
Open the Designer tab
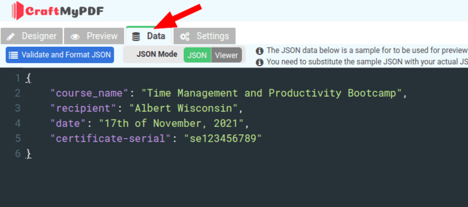click(32, 36)
